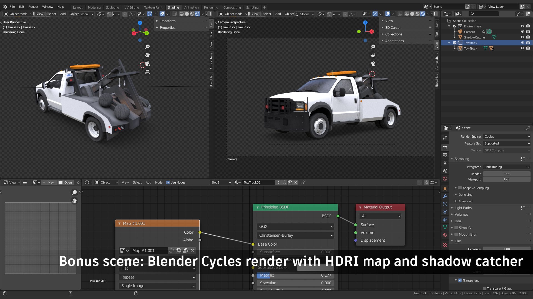Switch to the Compositing workspace tab
This screenshot has height=299, width=533.
pyautogui.click(x=232, y=7)
